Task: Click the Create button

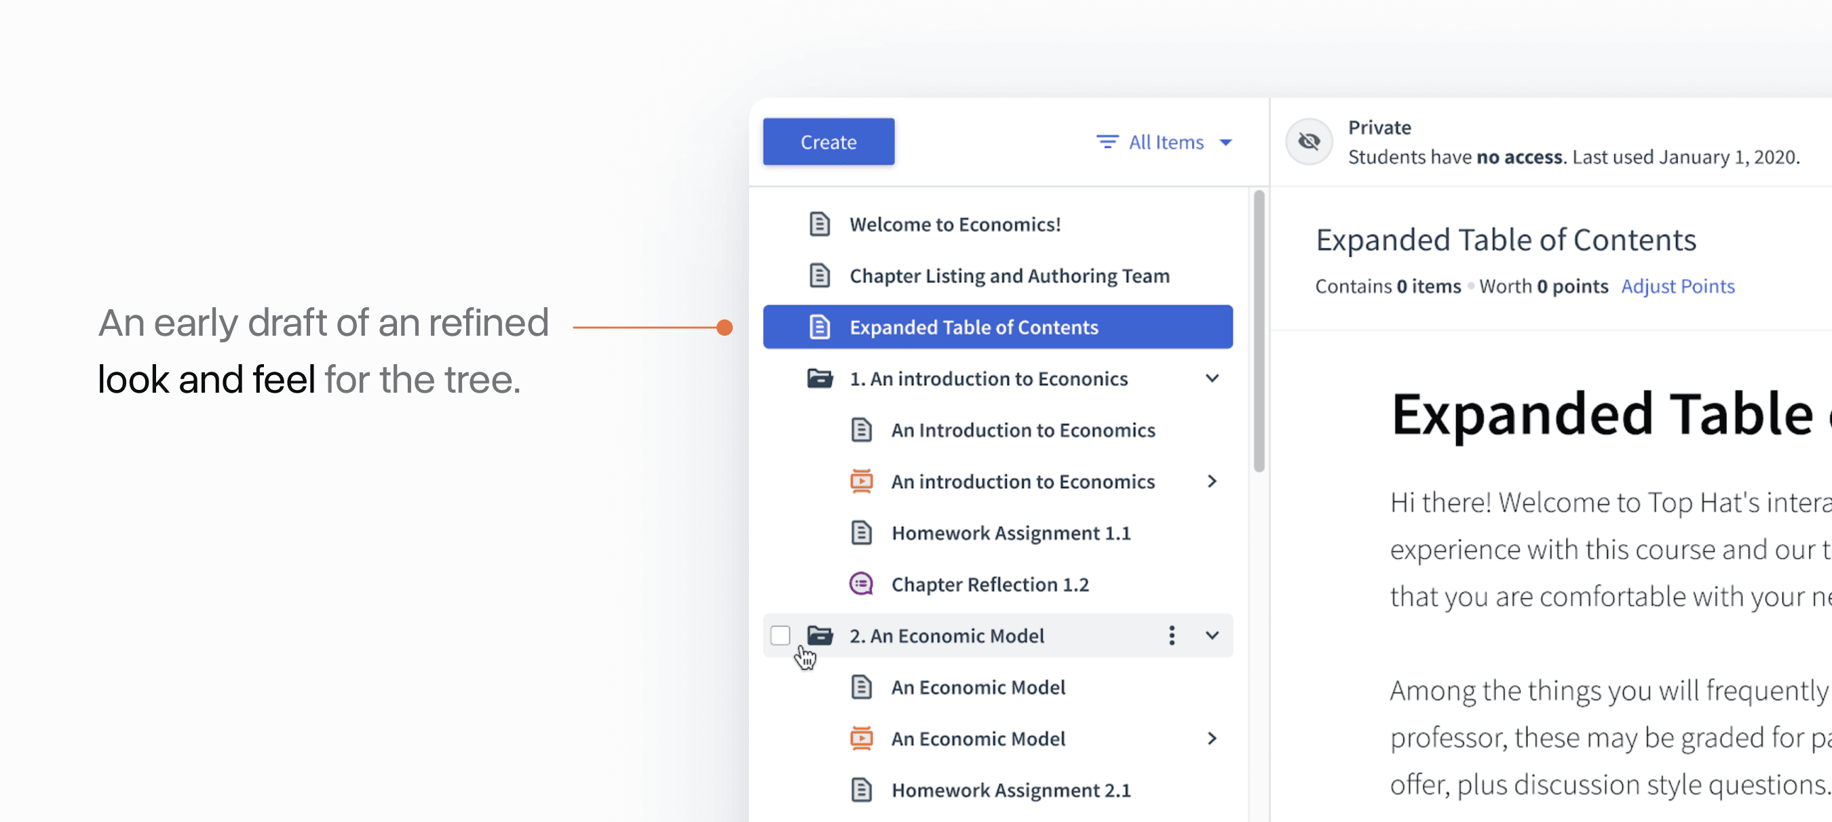Action: pos(828,142)
